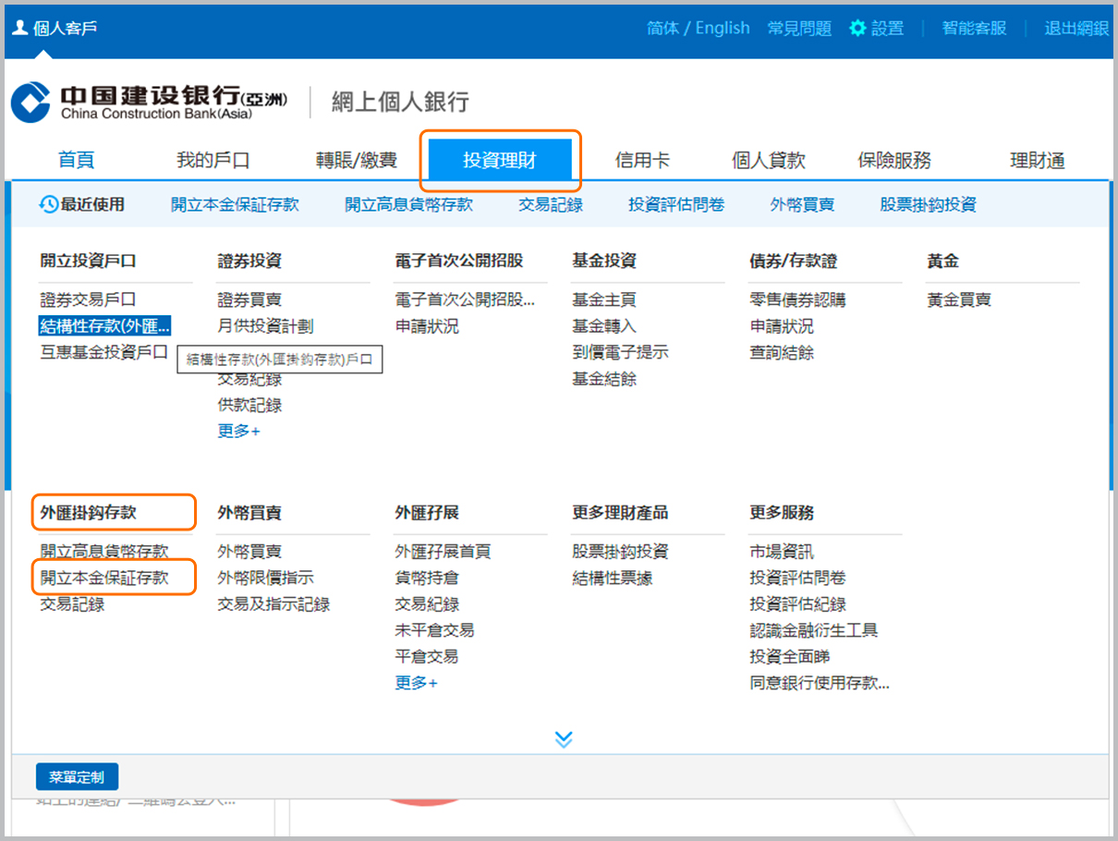Open 交易記錄 in the recently used bar
The image size is (1118, 841).
coord(551,204)
